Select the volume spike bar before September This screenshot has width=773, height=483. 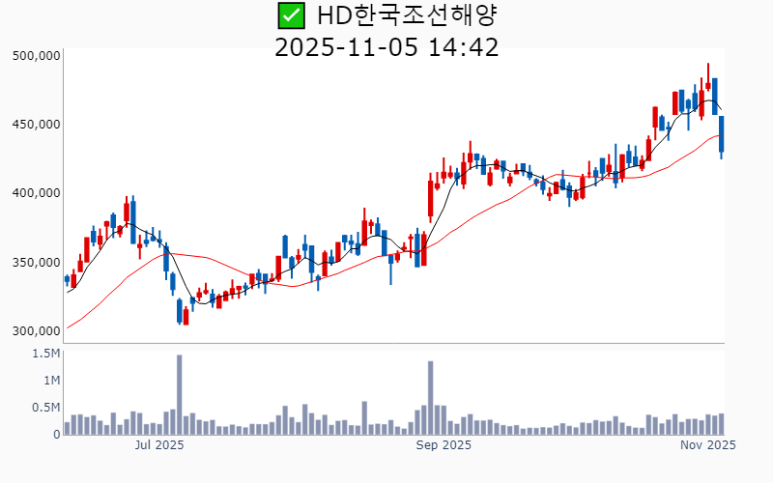(430, 398)
